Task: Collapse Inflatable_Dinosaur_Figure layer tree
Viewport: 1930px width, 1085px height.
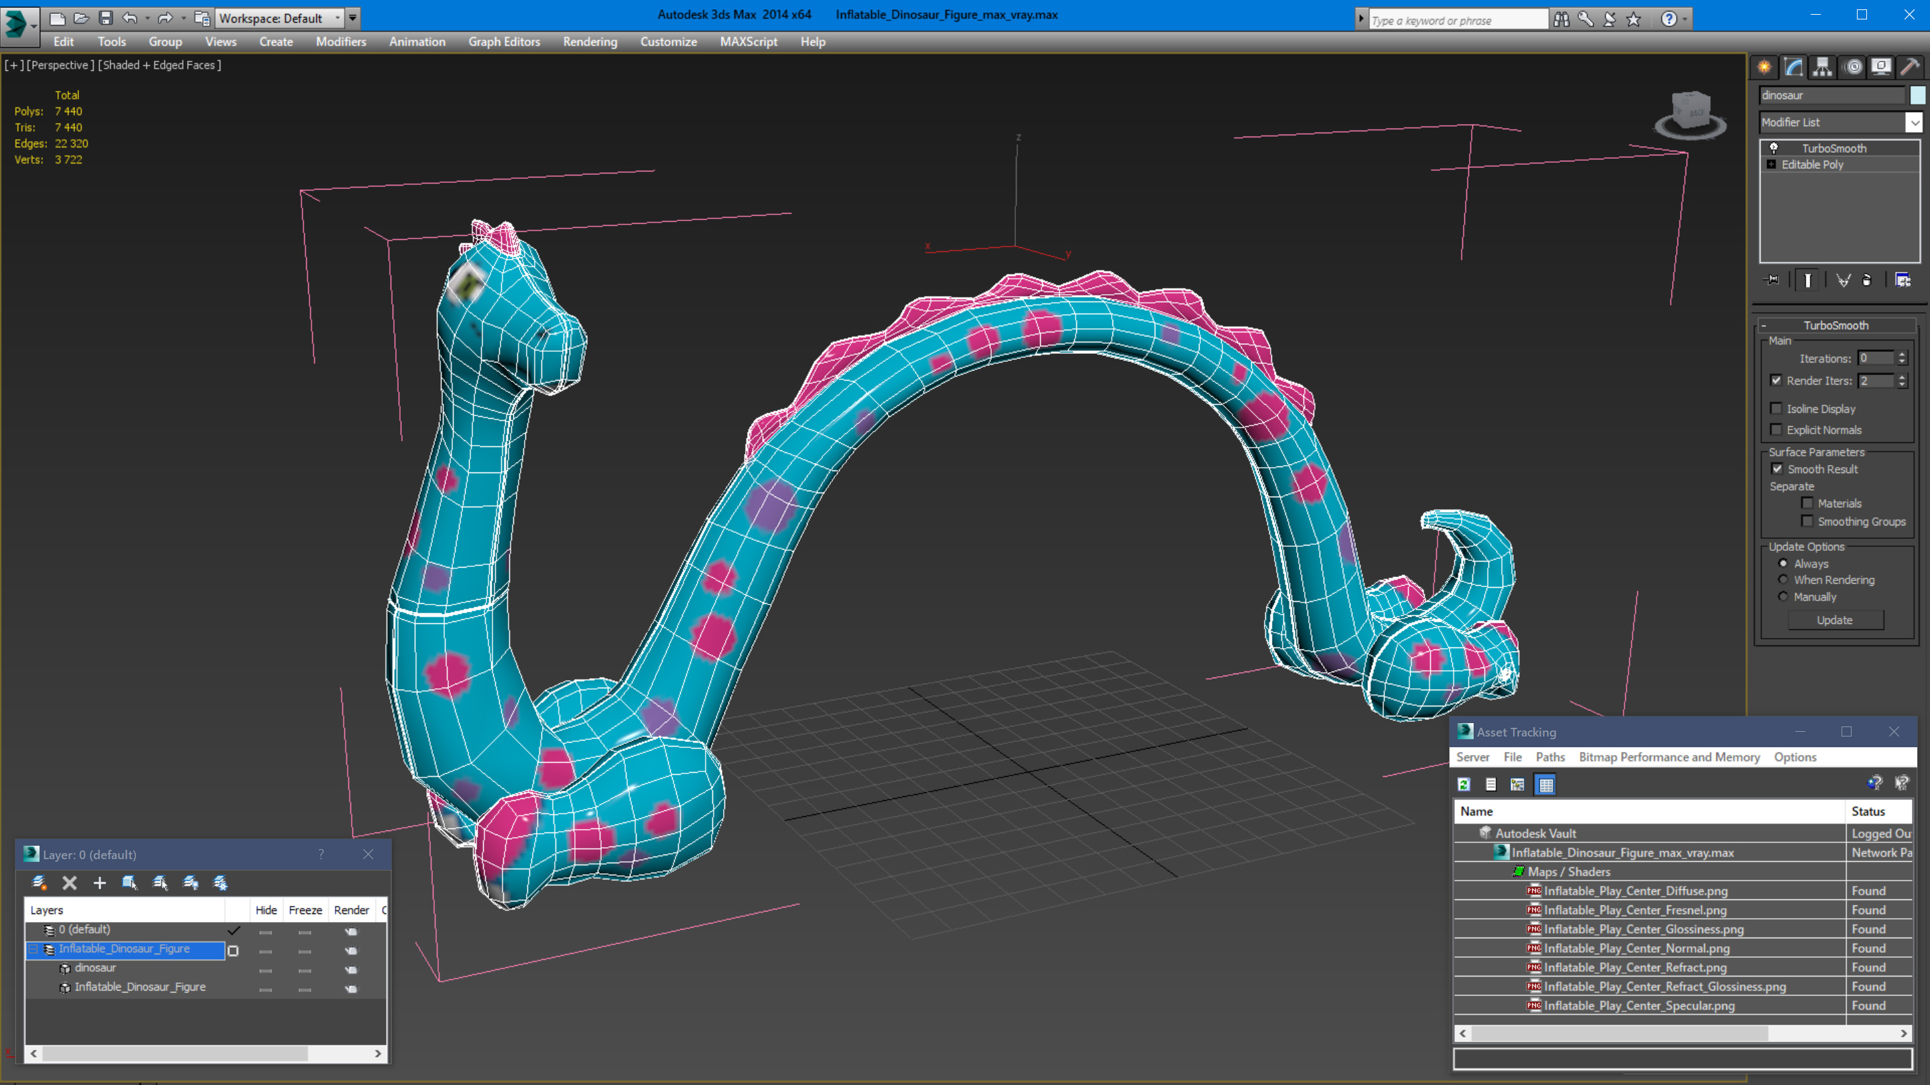Action: point(33,950)
